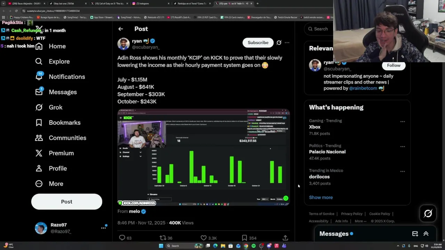Screen dimensions: 445x250
Task: Open the Palacio Nacional trending topic
Action: [x=327, y=152]
